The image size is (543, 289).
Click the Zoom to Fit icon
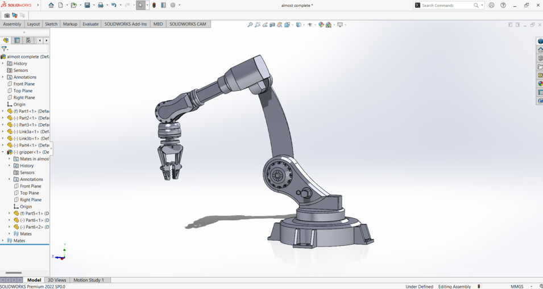pyautogui.click(x=250, y=24)
